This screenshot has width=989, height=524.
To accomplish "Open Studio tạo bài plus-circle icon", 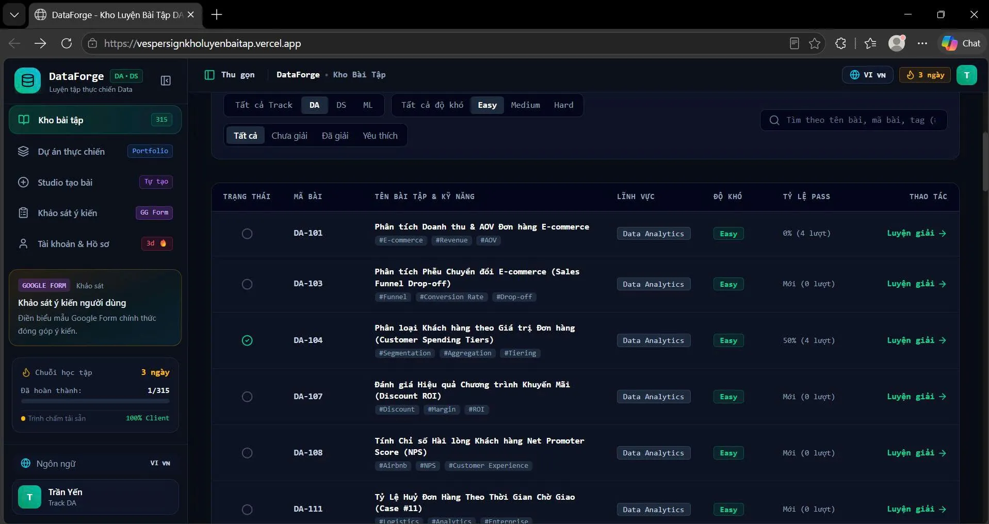I will click(x=23, y=182).
